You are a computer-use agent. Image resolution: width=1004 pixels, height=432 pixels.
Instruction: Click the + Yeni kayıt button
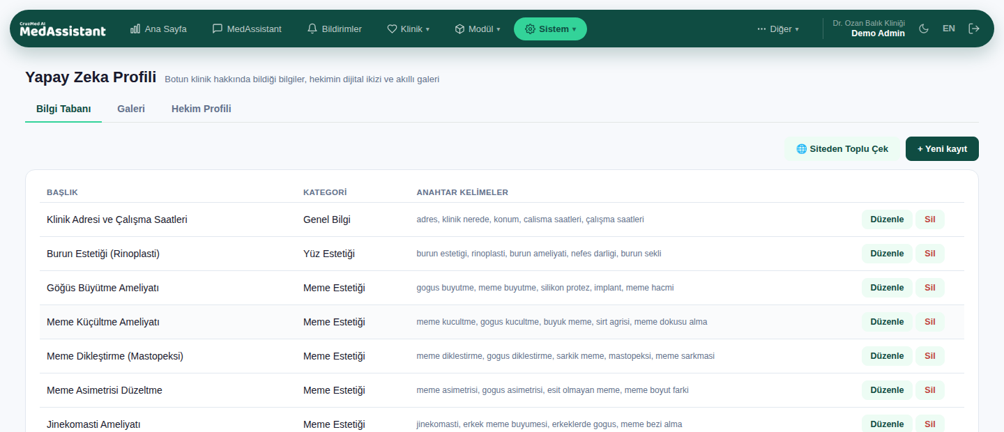[942, 149]
